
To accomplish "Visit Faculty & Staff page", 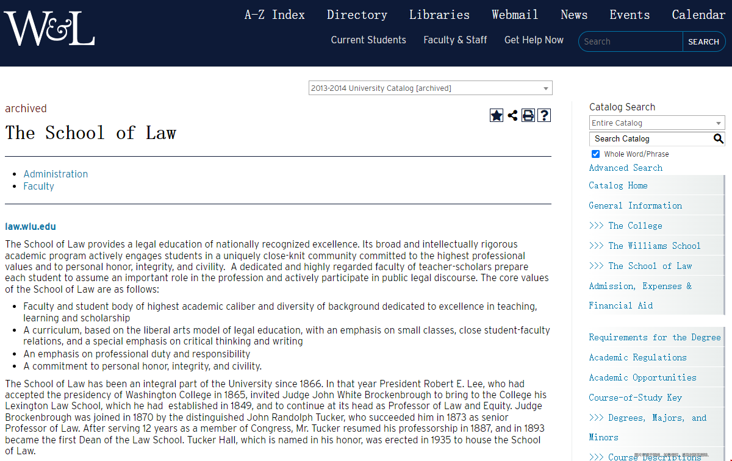I will tap(455, 40).
